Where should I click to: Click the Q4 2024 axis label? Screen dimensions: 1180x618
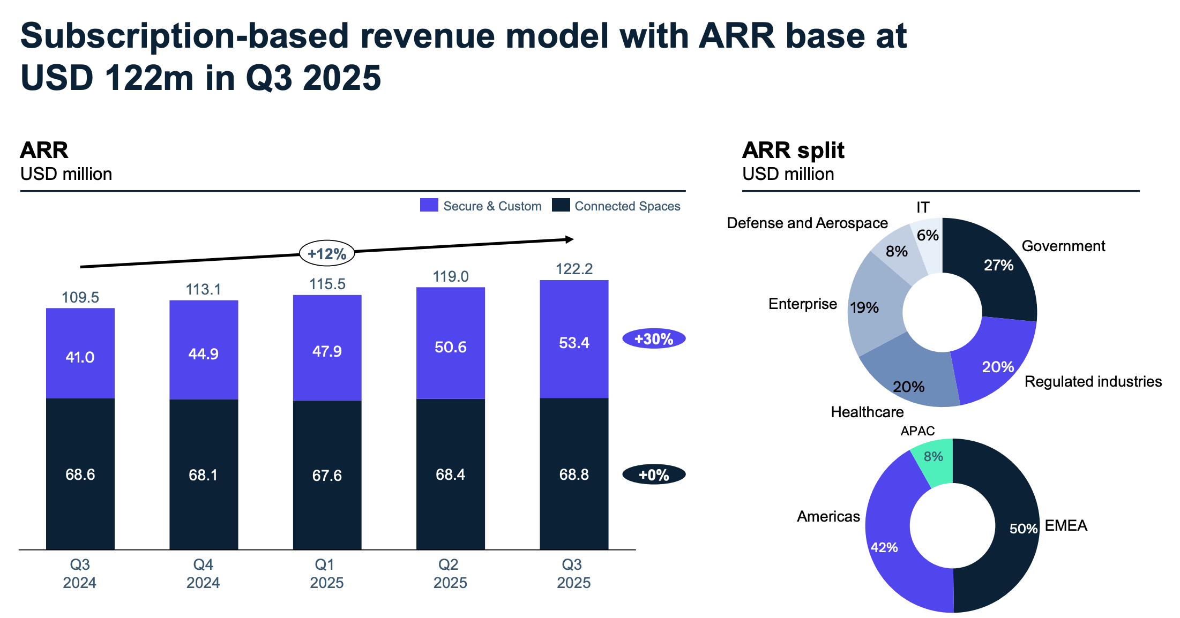[x=203, y=574]
